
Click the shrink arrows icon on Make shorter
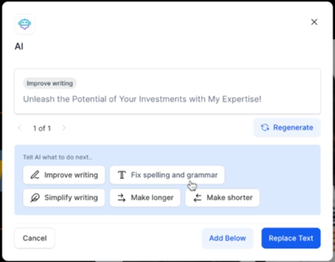point(197,197)
